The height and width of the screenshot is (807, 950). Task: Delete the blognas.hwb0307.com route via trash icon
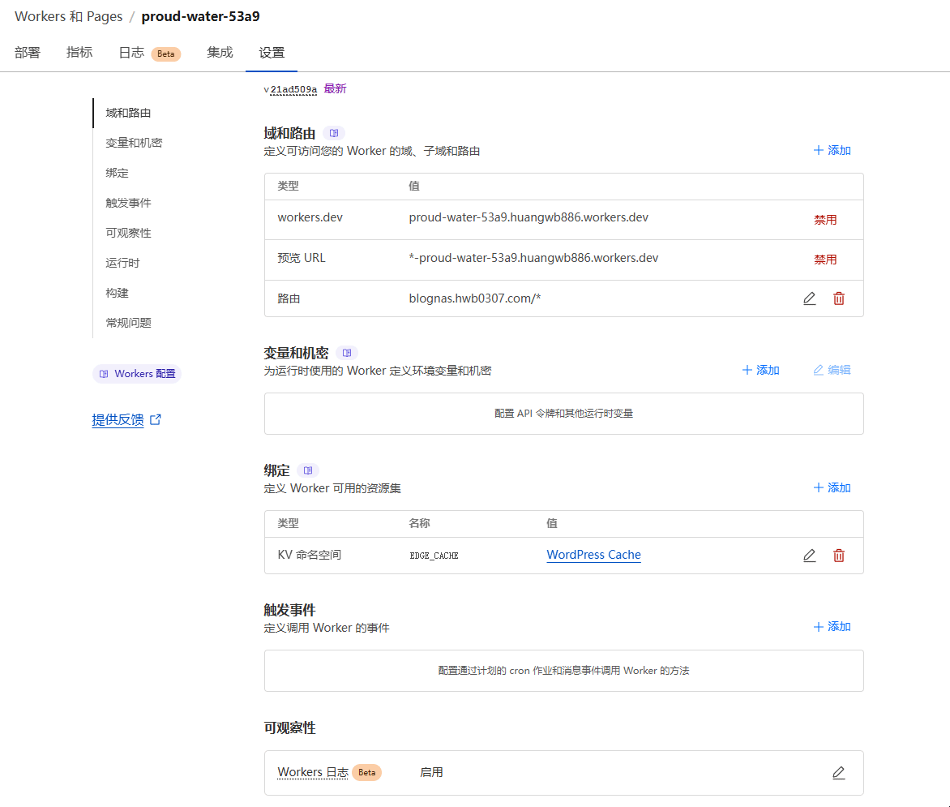pos(839,298)
